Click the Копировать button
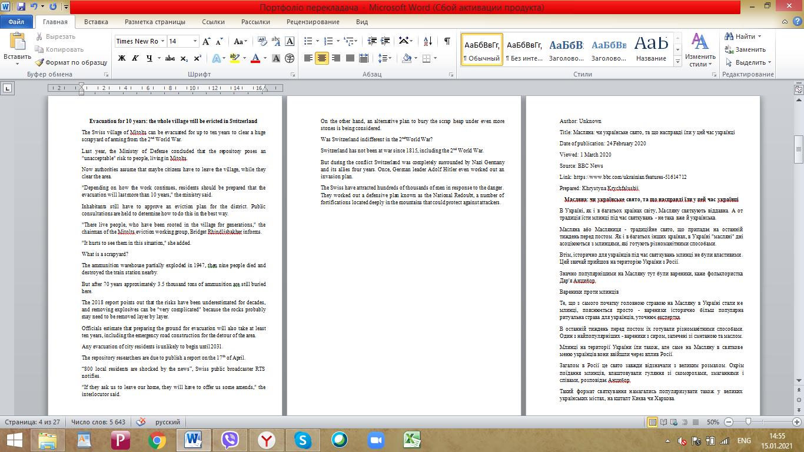Screen dimensions: 804x452 click(59, 49)
